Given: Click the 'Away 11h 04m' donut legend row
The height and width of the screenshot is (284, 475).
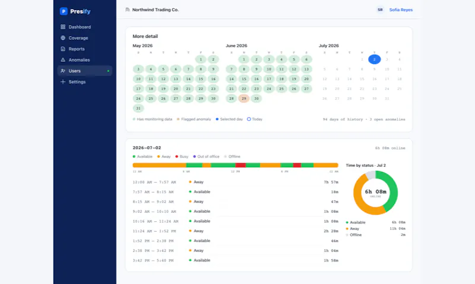Looking at the screenshot, I should point(375,229).
